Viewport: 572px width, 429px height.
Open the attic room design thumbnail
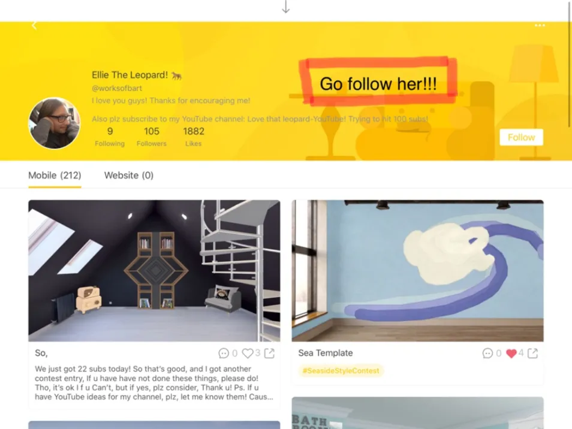coord(154,270)
